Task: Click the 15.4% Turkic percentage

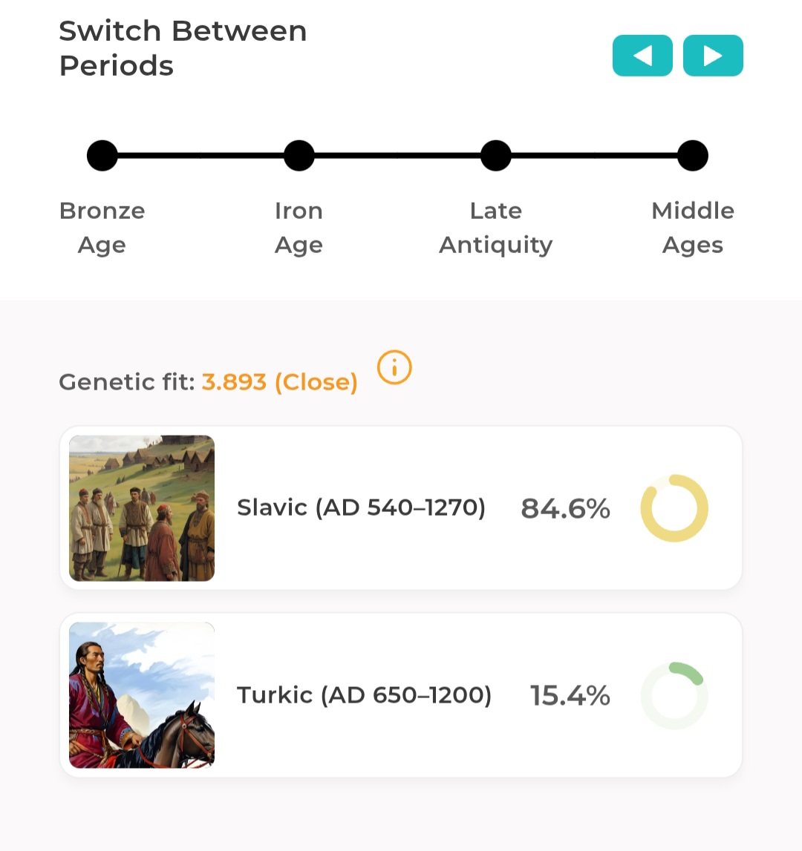Action: [570, 696]
